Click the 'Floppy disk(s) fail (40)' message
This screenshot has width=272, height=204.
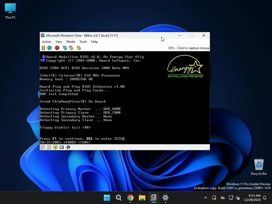(x=65, y=127)
